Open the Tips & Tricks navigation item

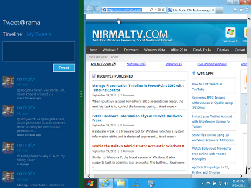tap(202, 50)
